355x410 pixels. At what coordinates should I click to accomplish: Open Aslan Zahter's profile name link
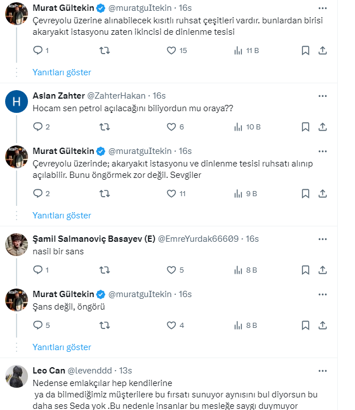click(58, 95)
